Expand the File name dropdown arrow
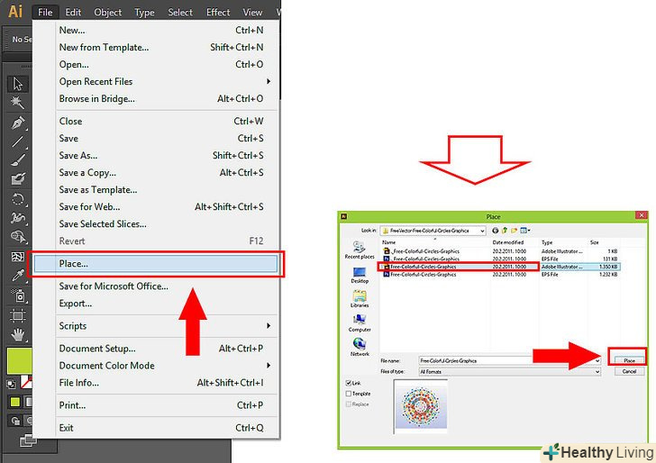This screenshot has height=463, width=656. (597, 360)
